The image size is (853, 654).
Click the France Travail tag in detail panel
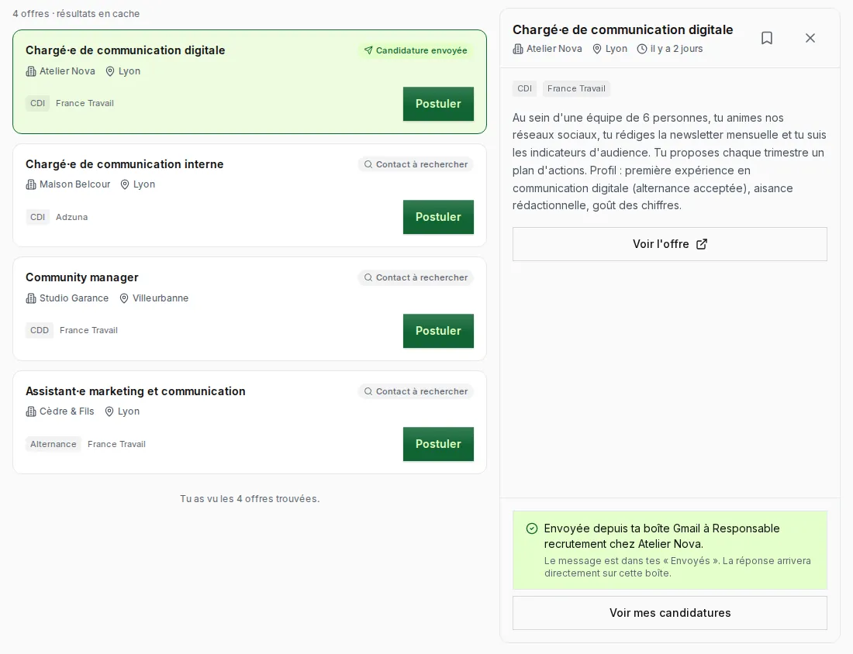pyautogui.click(x=576, y=88)
